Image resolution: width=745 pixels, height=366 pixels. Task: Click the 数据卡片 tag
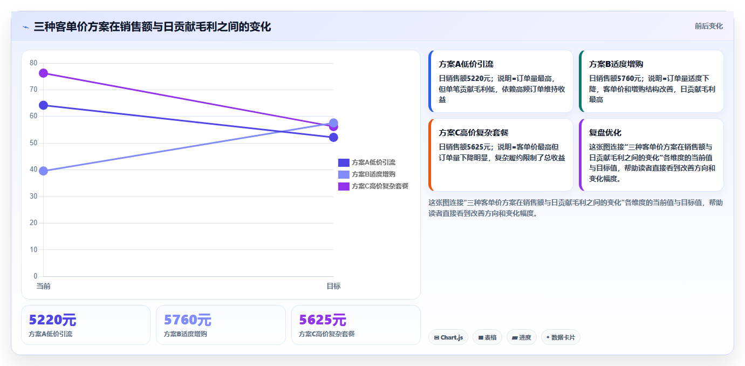tap(561, 337)
